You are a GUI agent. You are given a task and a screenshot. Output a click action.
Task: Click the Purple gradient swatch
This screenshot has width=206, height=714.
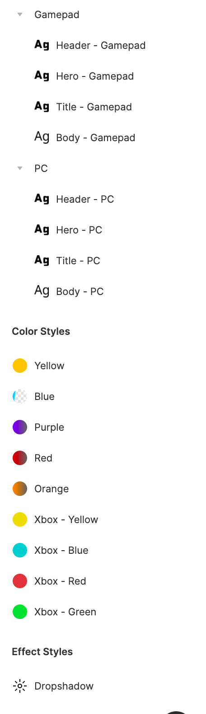(x=20, y=427)
